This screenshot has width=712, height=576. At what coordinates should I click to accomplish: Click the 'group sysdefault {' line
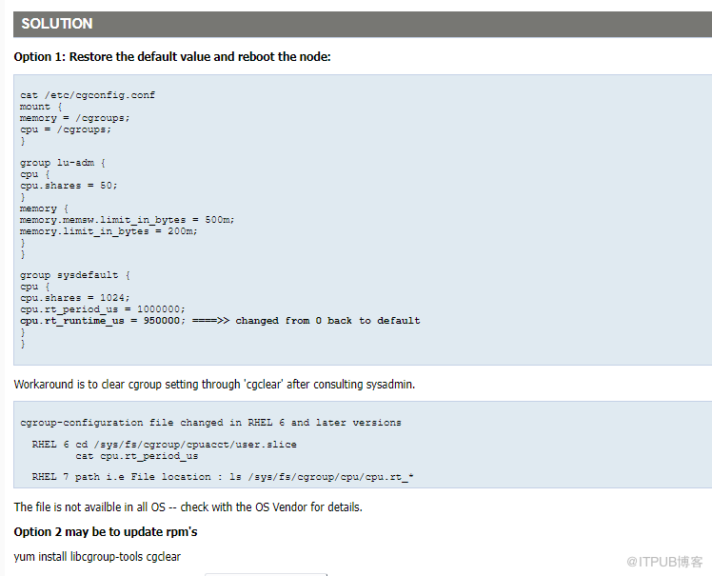point(75,275)
